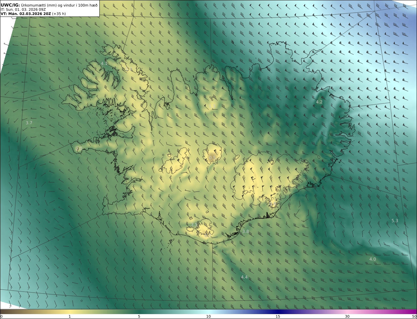Image resolution: width=417 pixels, height=319 pixels.
Task: Click the '0' tick label on the scale
Action: [x=1, y=316]
